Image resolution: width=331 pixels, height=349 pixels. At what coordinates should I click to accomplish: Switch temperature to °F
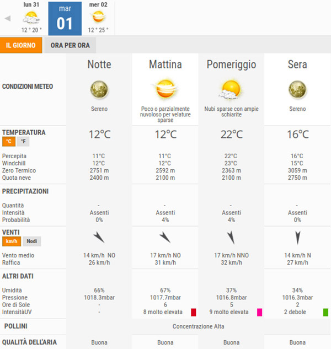point(23,141)
